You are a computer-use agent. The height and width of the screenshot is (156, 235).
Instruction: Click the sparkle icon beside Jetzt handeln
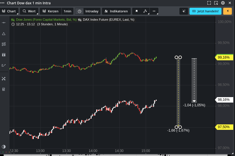[x=183, y=11]
